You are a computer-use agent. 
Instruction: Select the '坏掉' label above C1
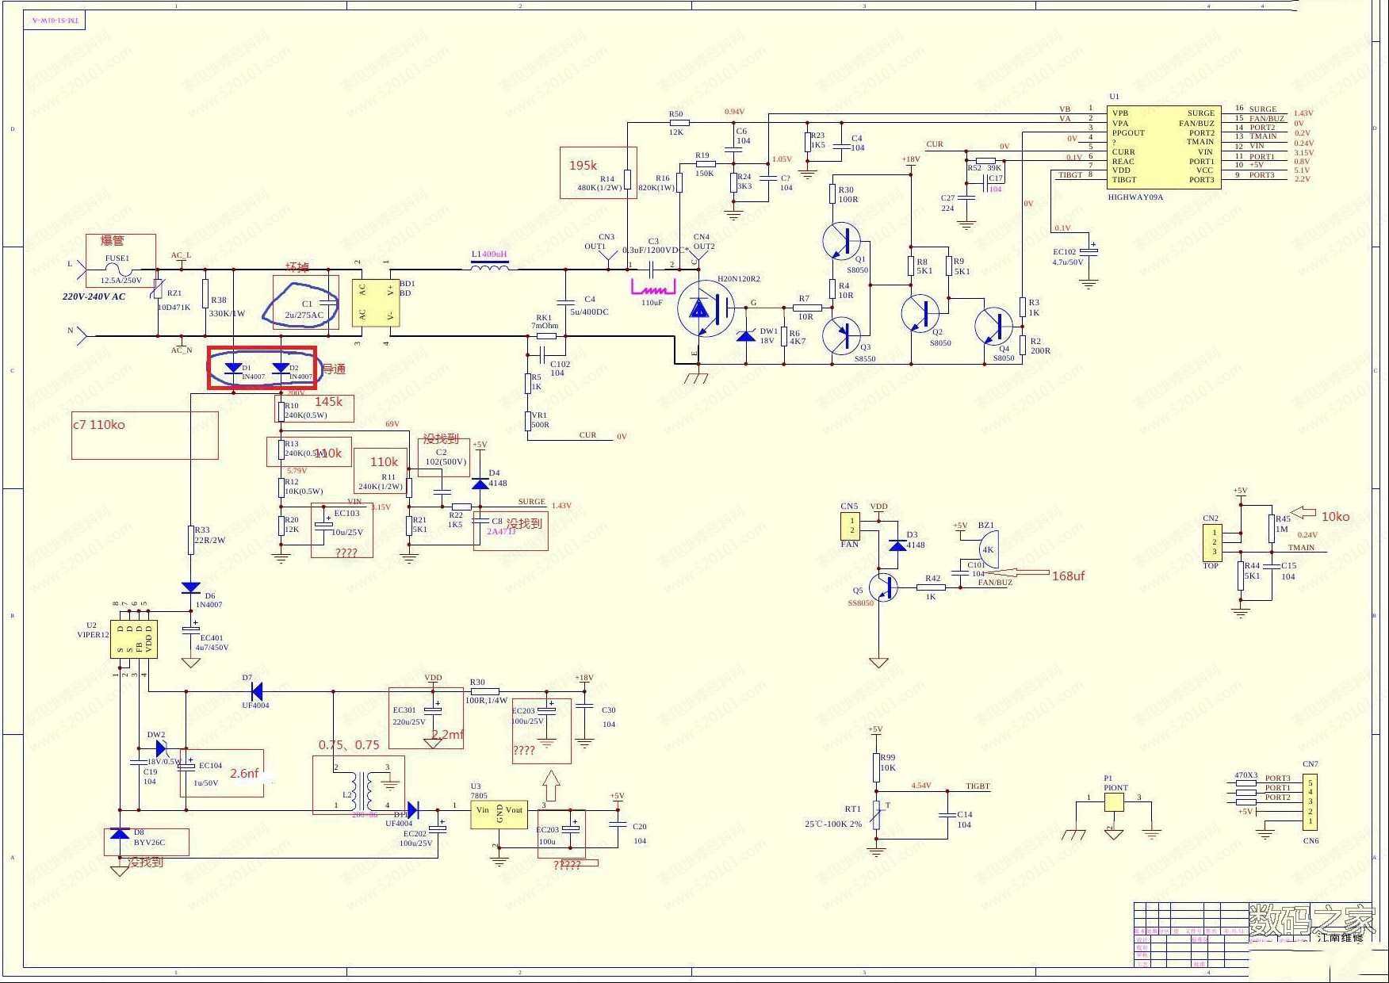[x=297, y=267]
